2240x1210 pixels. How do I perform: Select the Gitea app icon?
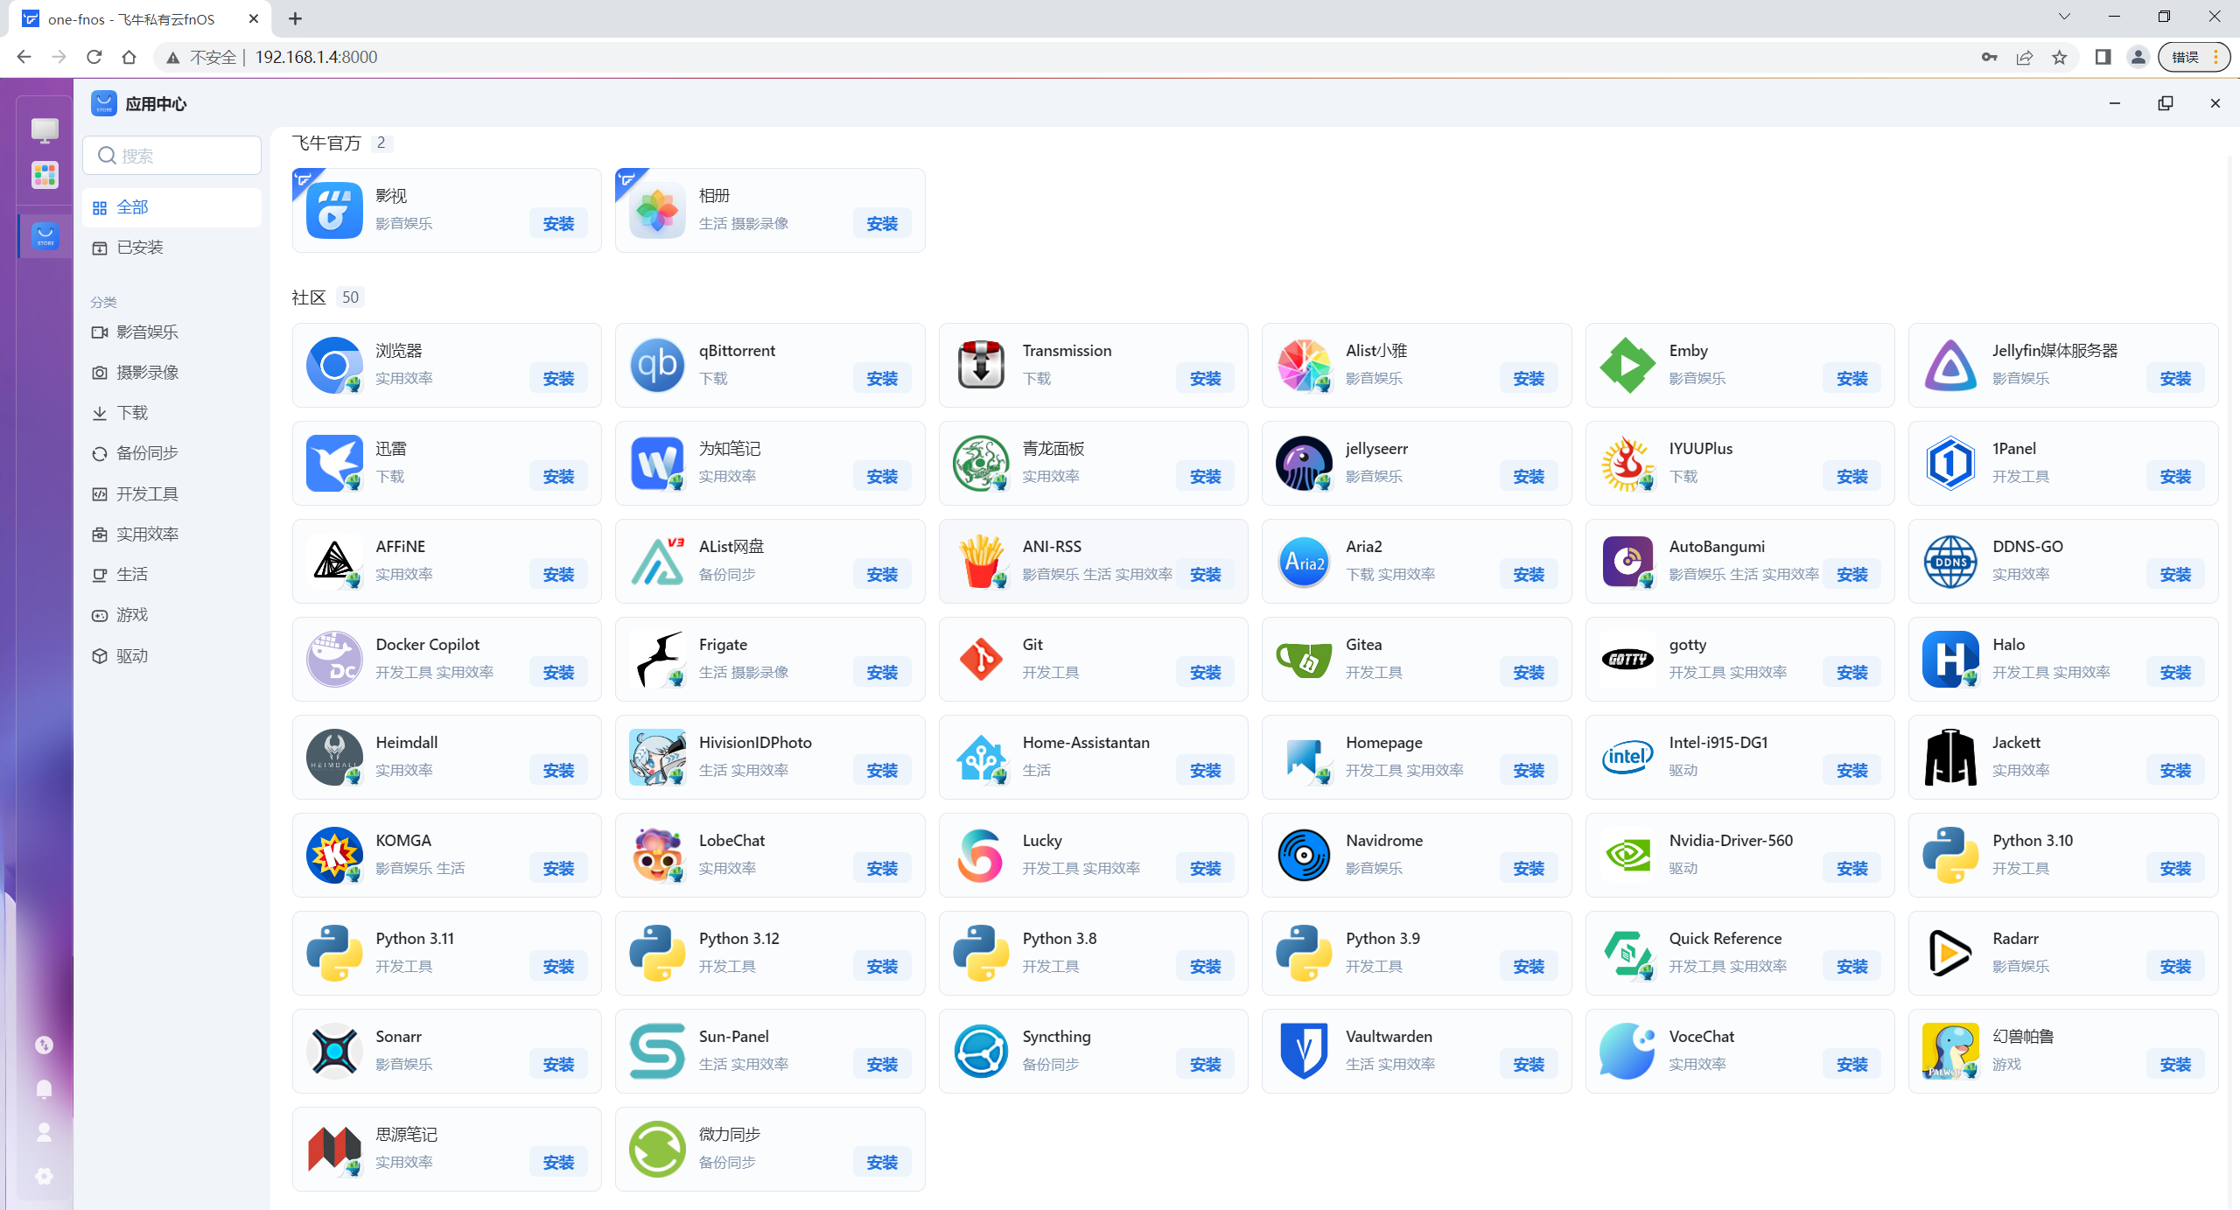pyautogui.click(x=1304, y=659)
